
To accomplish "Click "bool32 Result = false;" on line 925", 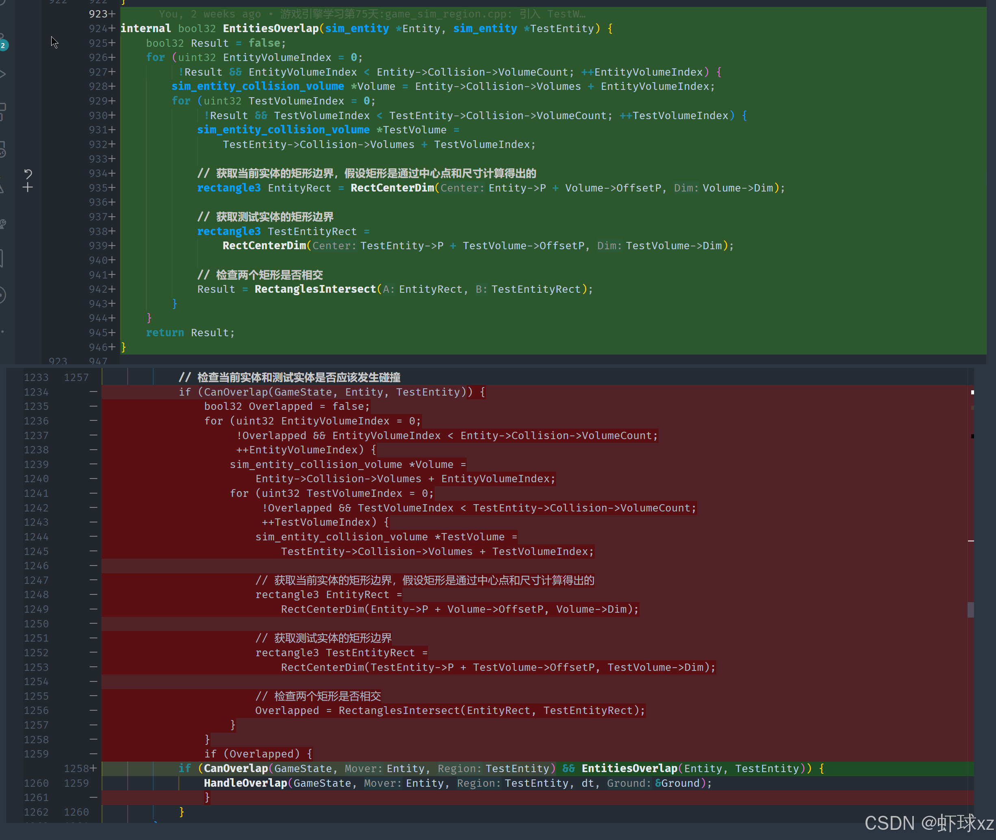I will tap(216, 44).
